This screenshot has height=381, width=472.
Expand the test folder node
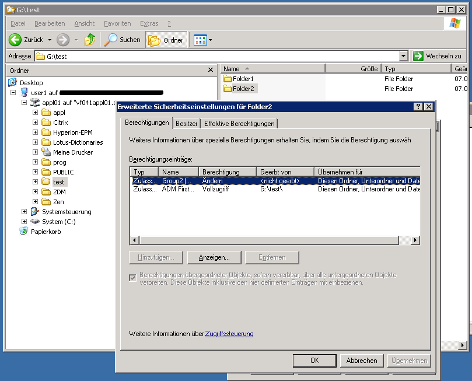35,182
